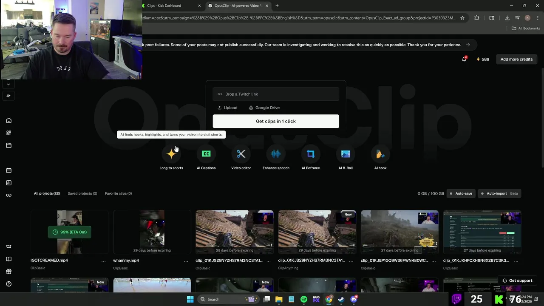Screen dimensions: 544x306
Task: Open the clip_01KJKHPCXH6N6X287C3K3 thumbnail
Action: (482, 232)
